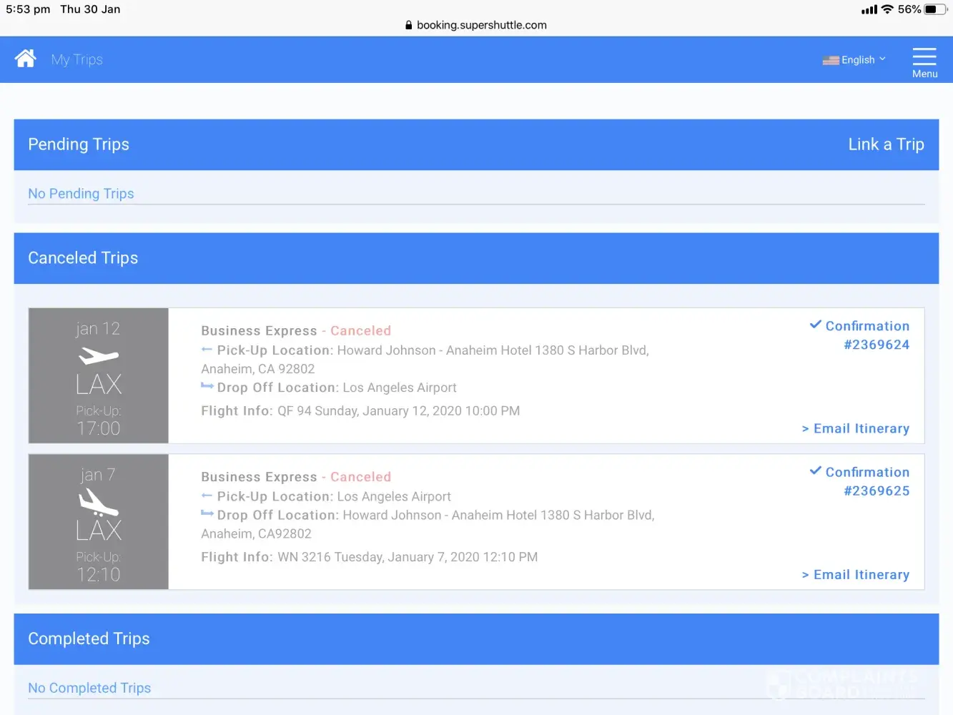Select the Pending Trips section header

coord(79,144)
